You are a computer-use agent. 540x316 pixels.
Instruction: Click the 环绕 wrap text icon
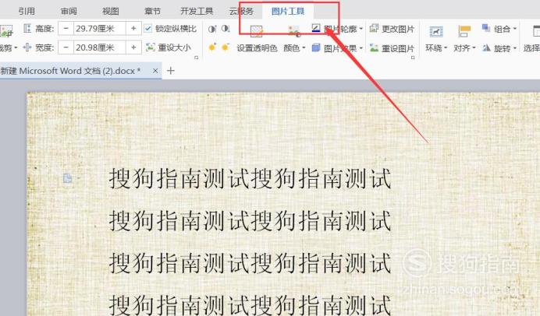436,32
